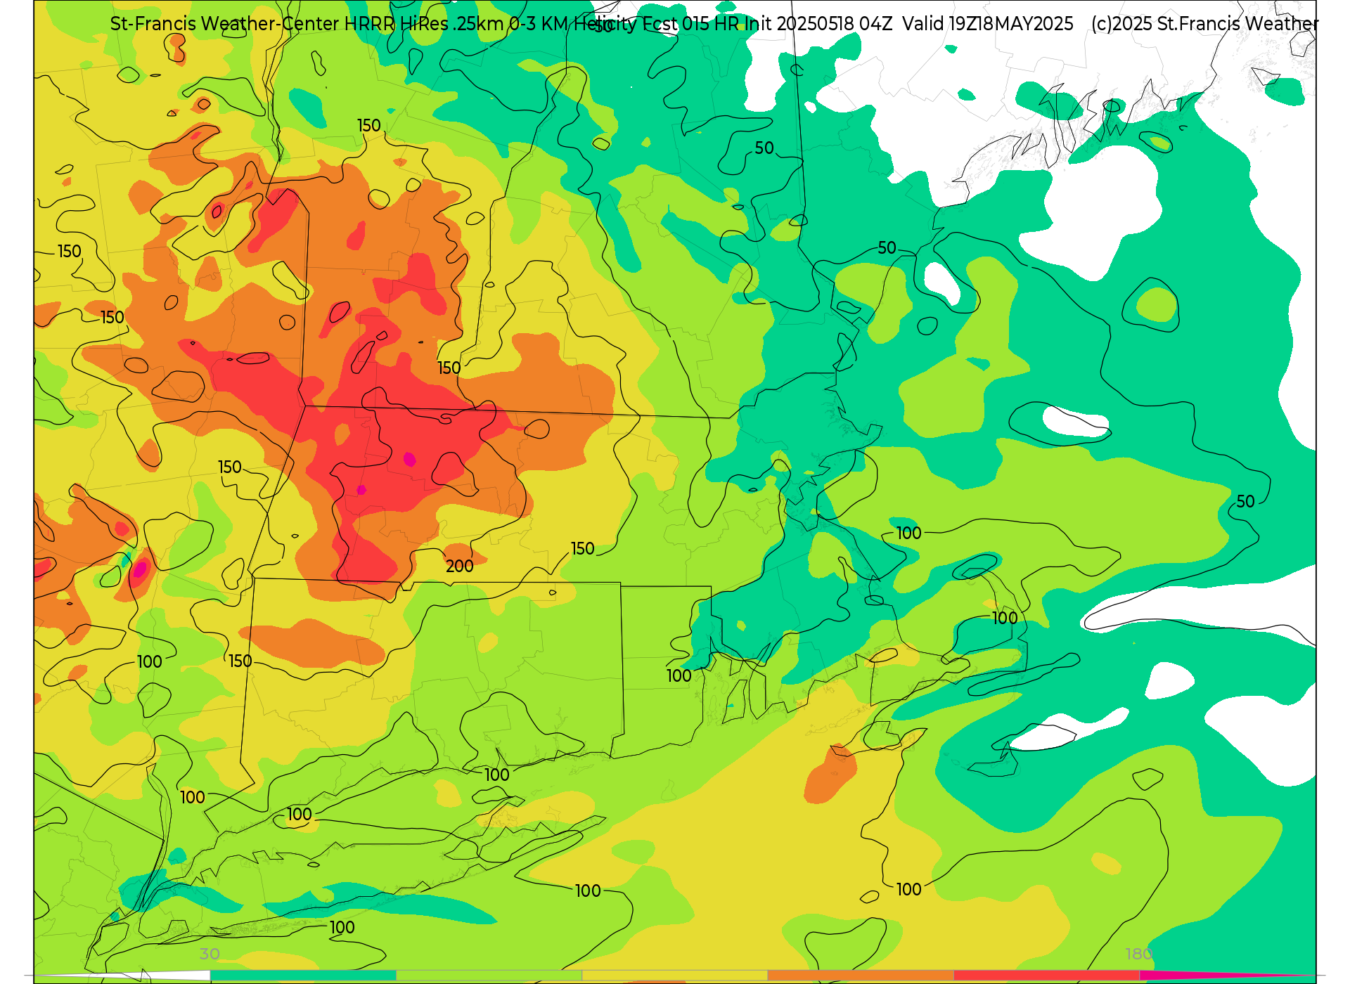The width and height of the screenshot is (1350, 984).
Task: Click the 'Fcst 015 HR' forecast hour text
Action: click(x=690, y=24)
